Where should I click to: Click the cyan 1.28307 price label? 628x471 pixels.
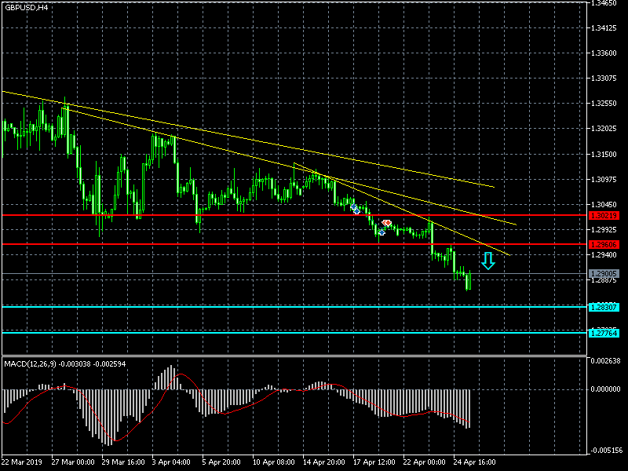point(604,307)
